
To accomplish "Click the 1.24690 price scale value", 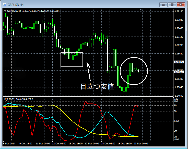I will coord(179,96).
